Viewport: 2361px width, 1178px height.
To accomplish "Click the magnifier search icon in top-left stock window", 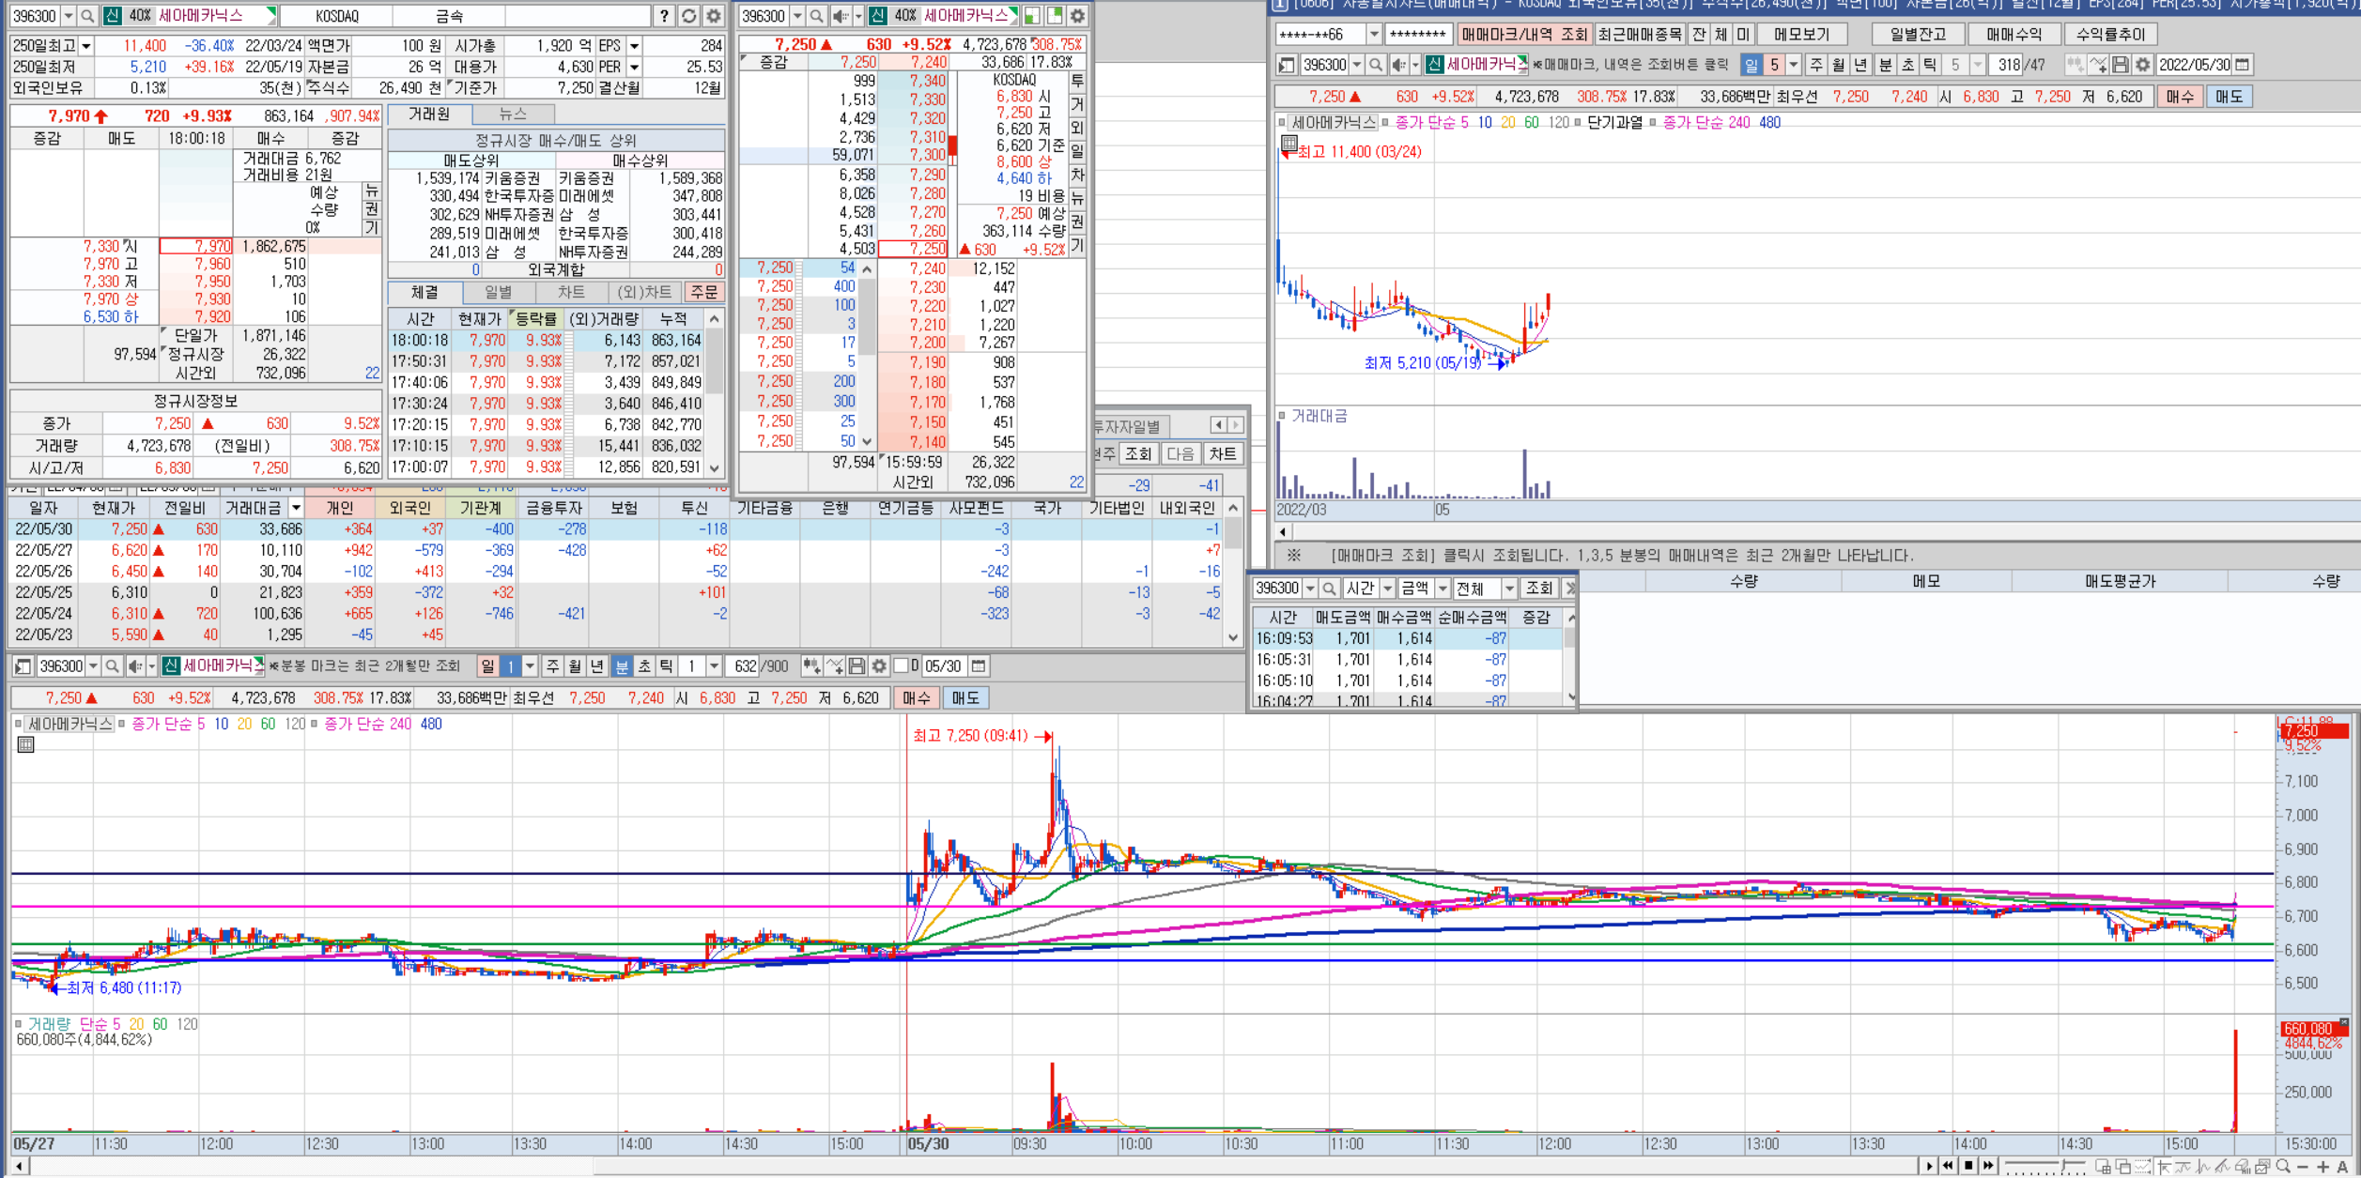I will tap(87, 16).
